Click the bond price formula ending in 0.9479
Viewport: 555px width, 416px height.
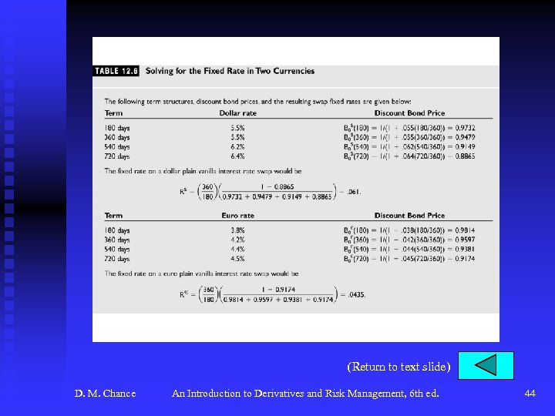pos(409,137)
